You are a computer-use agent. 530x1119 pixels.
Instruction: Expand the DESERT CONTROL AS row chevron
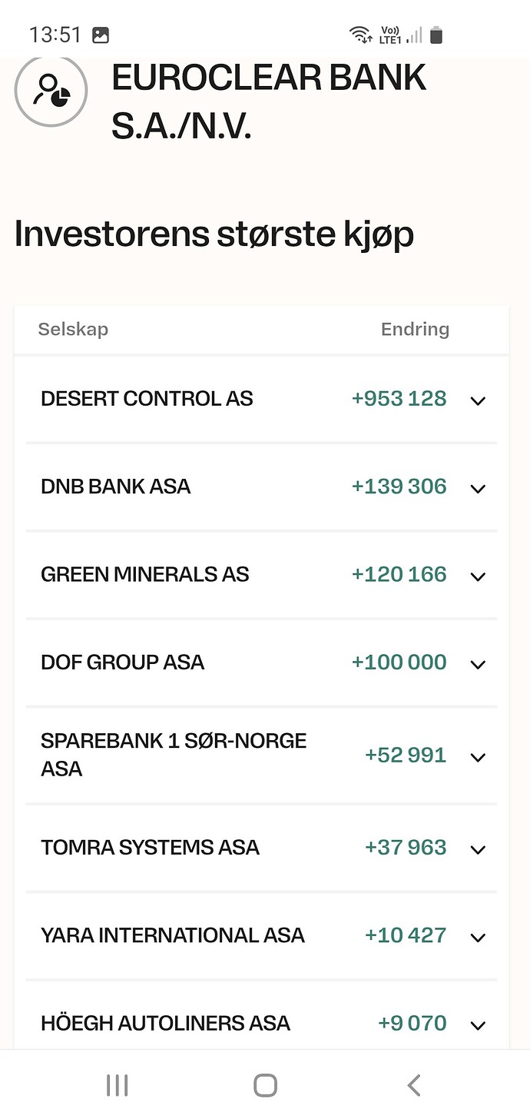point(478,400)
